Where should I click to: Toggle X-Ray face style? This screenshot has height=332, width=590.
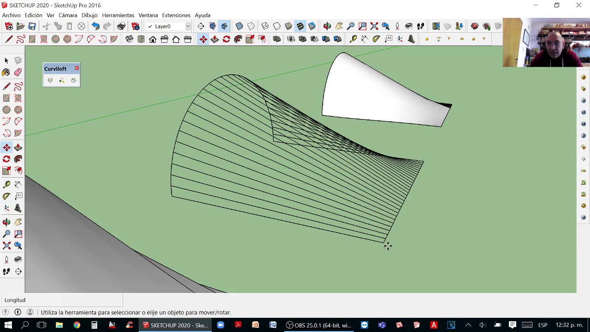pos(239,26)
